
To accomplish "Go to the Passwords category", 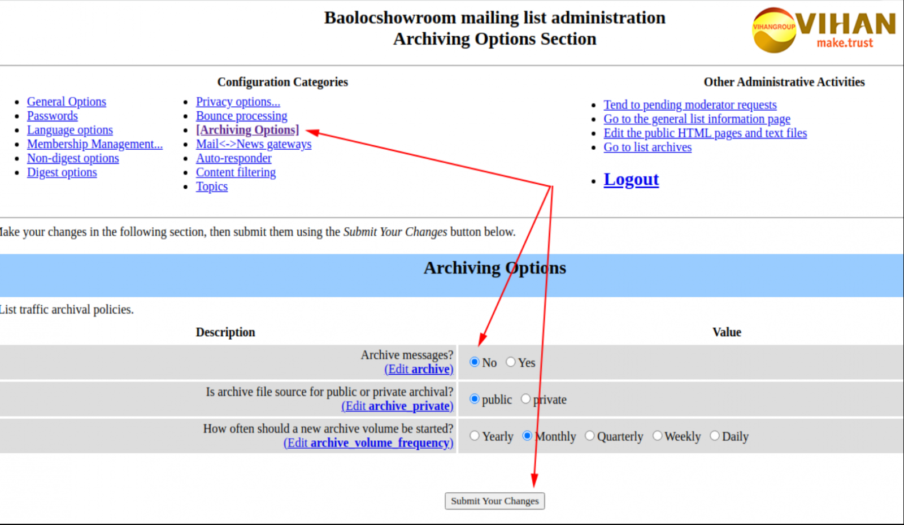I will (x=52, y=116).
